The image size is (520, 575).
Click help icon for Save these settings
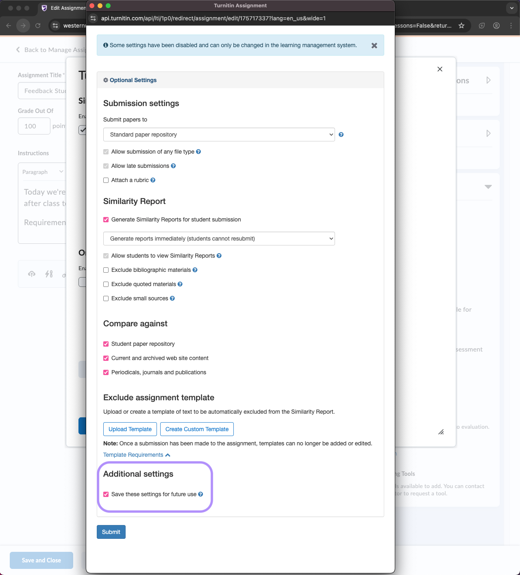(200, 494)
